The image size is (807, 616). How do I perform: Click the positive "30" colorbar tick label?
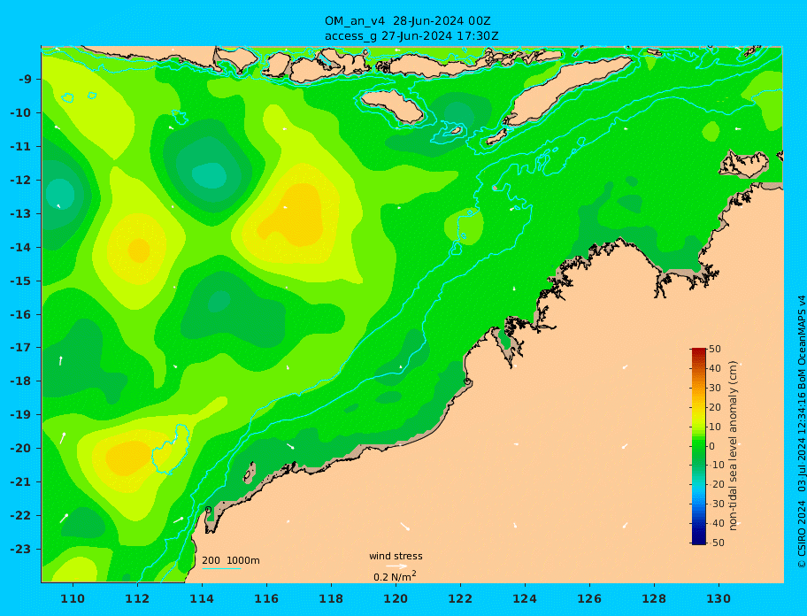(715, 388)
